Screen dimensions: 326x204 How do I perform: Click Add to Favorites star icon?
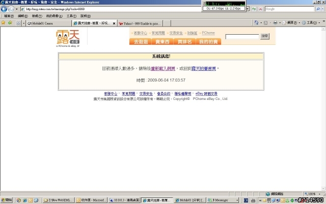[x=10, y=22]
